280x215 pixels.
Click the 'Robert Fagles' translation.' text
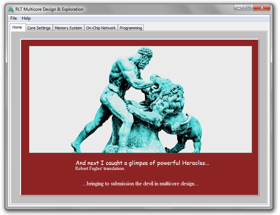100,168
